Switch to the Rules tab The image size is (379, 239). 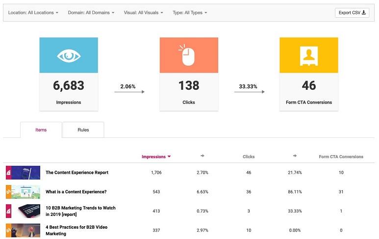83,130
